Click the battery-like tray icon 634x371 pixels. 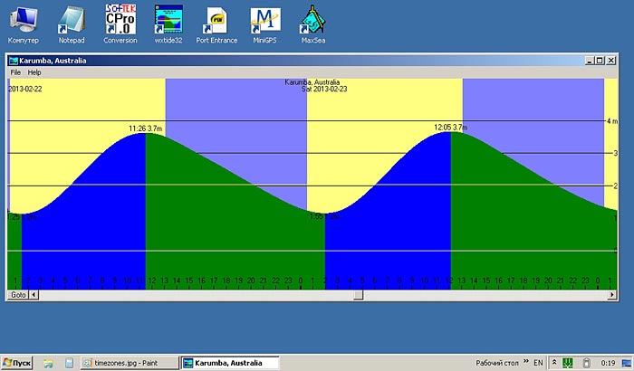tap(586, 363)
